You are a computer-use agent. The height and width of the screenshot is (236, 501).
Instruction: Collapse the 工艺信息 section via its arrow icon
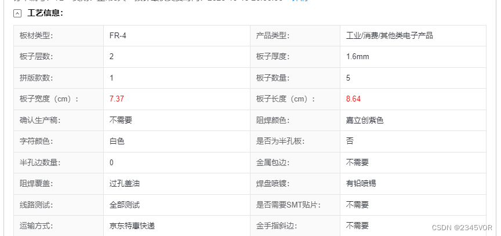(x=17, y=13)
